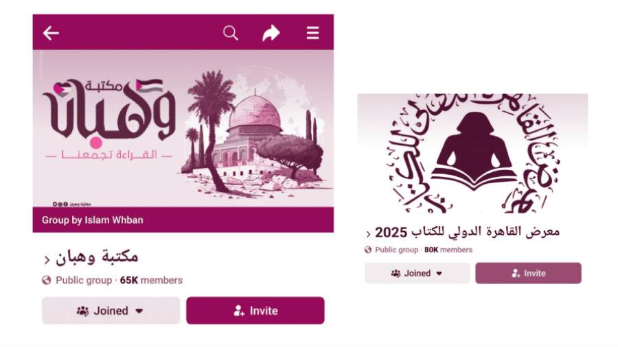Open مكتبة وهبان group title chevron
Viewport: 618px width, 347px height.
[x=47, y=260]
